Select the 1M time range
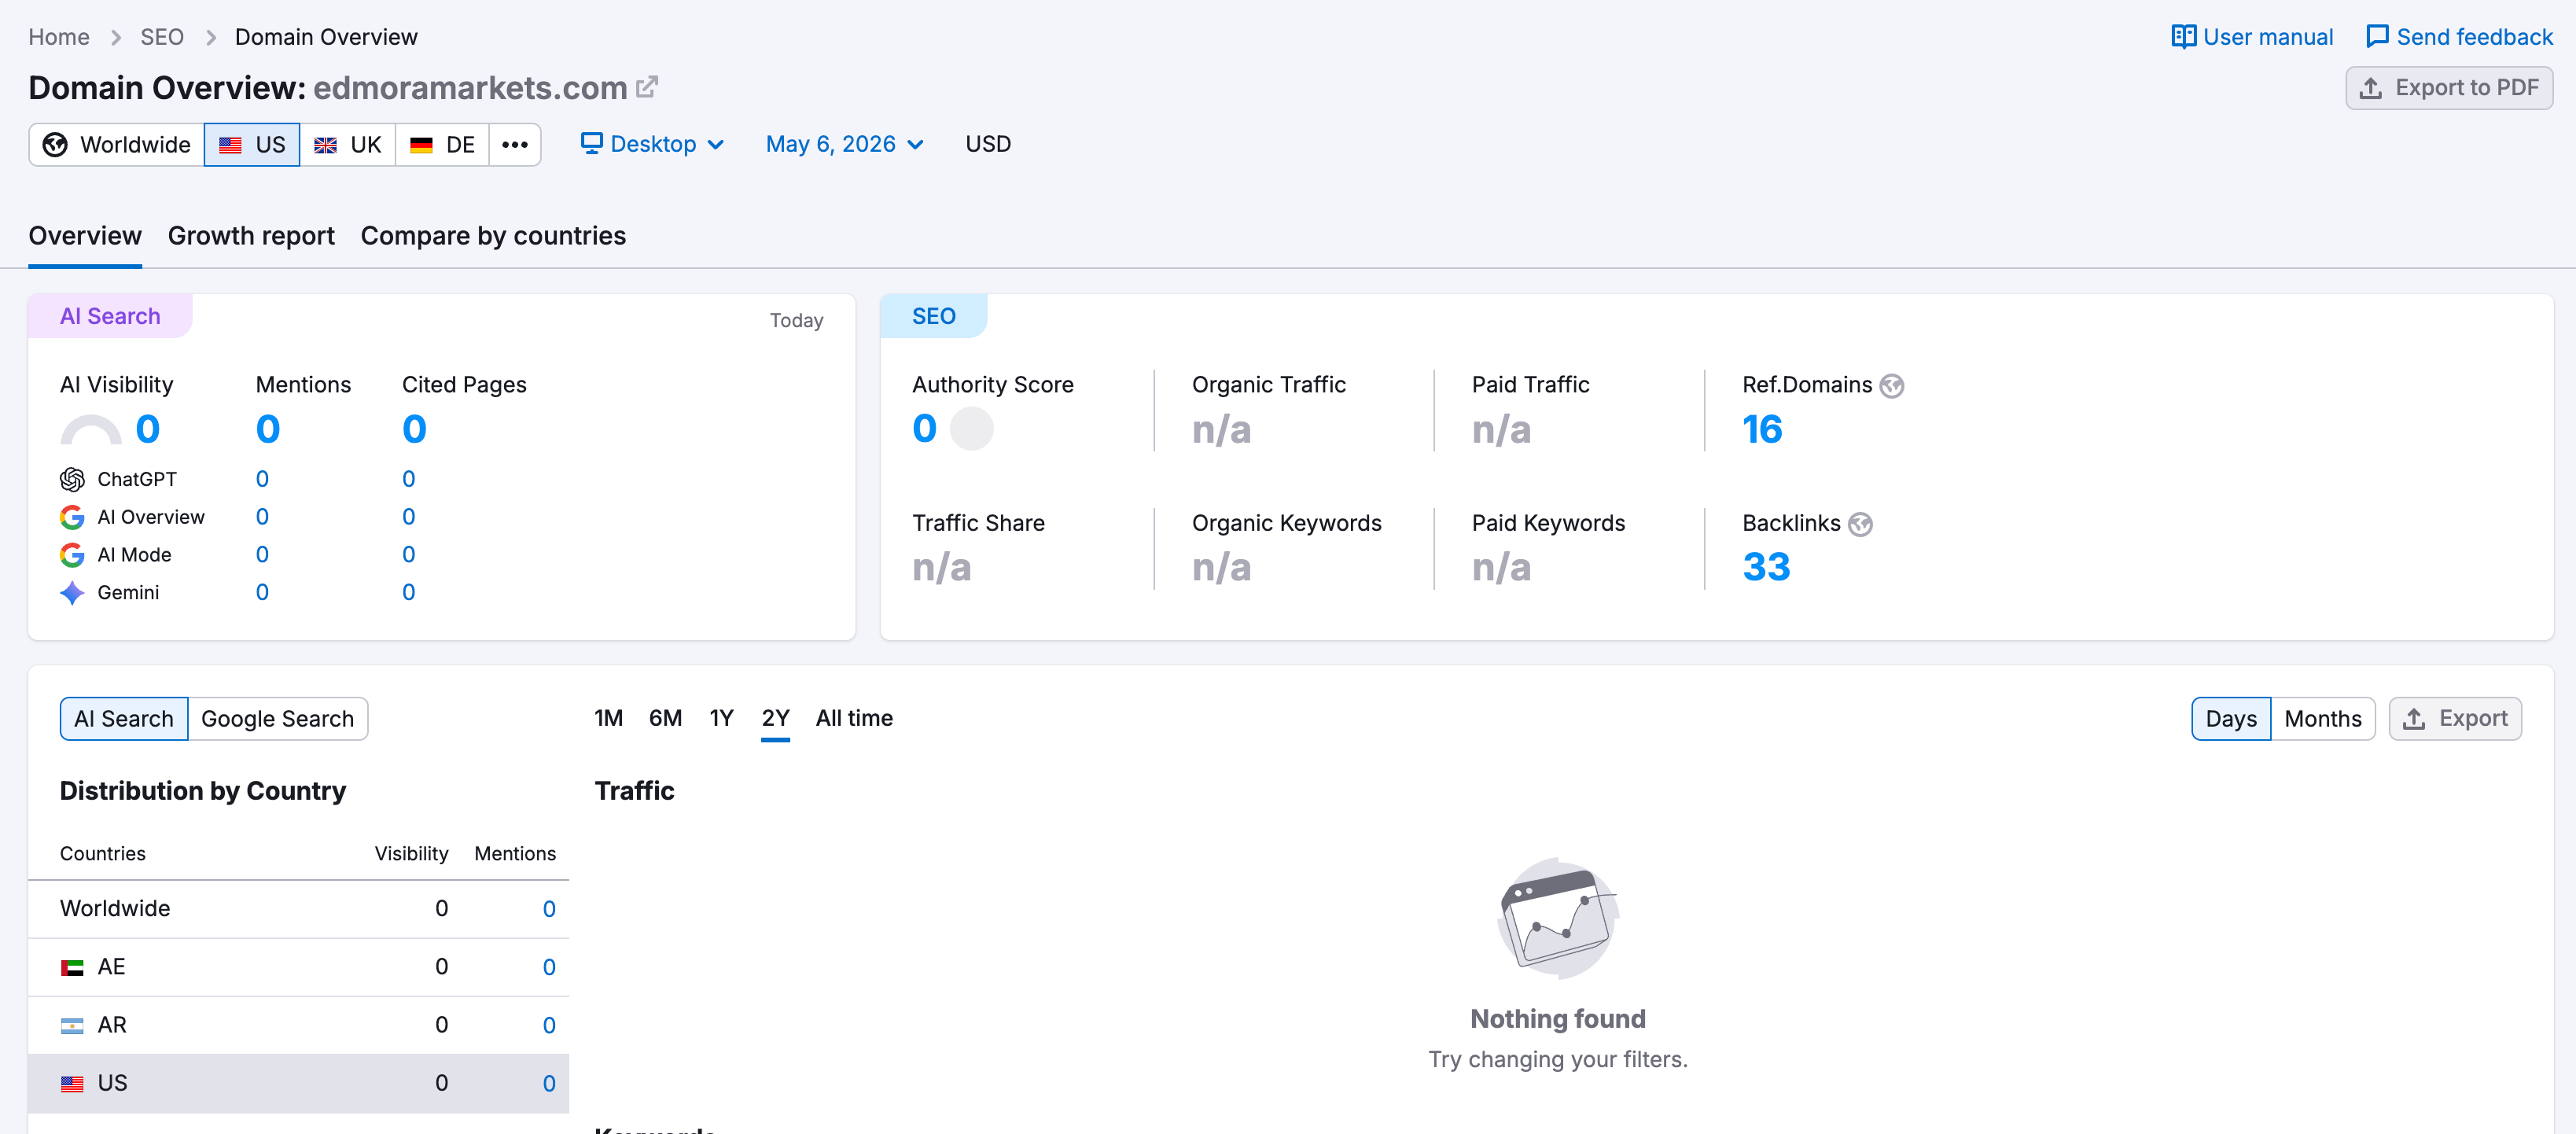The width and height of the screenshot is (2576, 1134). 608,718
